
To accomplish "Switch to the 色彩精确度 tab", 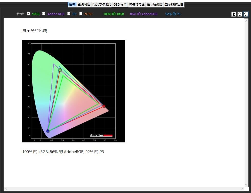I will [155, 4].
